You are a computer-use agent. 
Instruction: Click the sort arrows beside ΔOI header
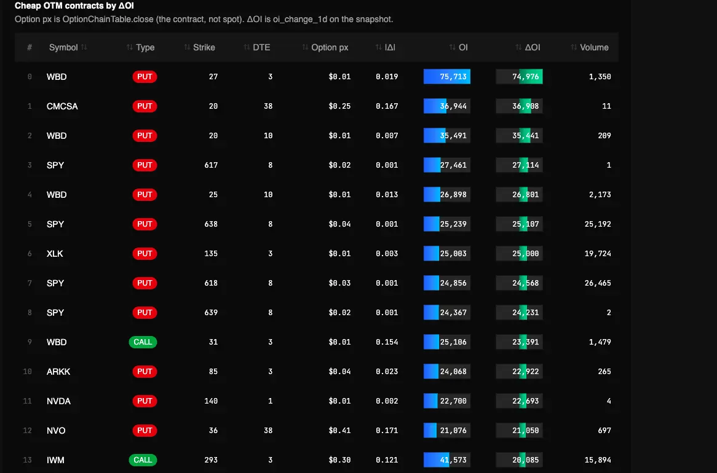[x=518, y=47]
